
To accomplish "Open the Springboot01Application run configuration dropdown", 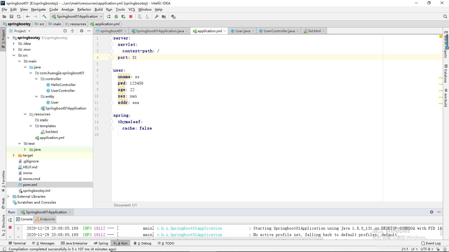I will pyautogui.click(x=77, y=17).
